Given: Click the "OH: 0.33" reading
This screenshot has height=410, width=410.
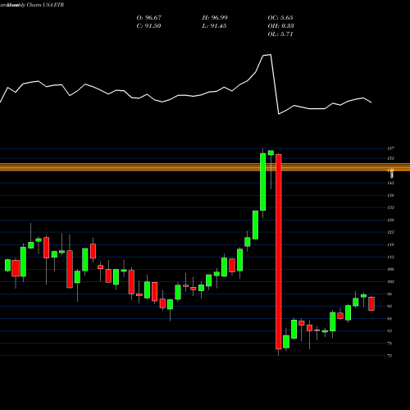Looking at the screenshot, I should 280,26.
